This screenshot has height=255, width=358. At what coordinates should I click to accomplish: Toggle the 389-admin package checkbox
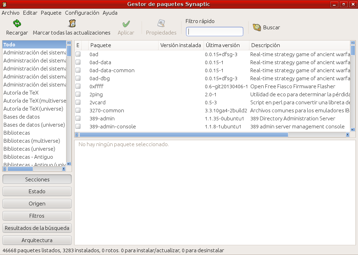[78, 119]
